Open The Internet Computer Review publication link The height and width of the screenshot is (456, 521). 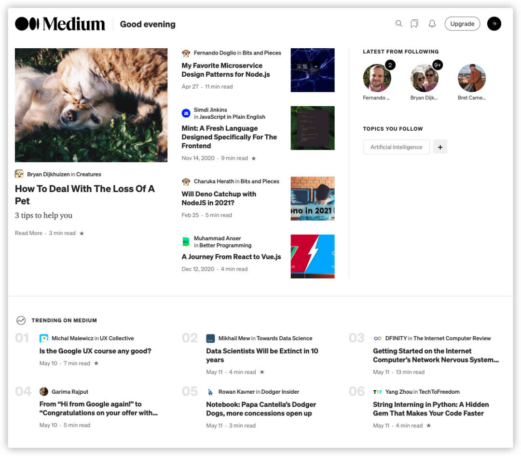click(452, 338)
